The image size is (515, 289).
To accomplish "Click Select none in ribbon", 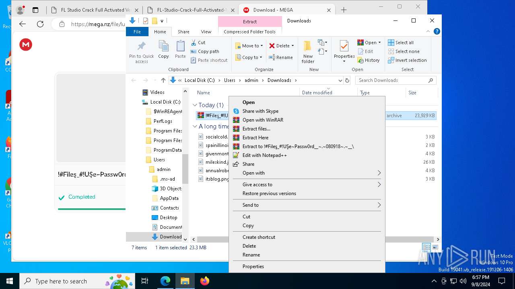I will click(404, 51).
